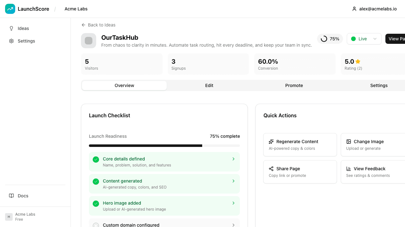The height and width of the screenshot is (227, 405).
Task: Click the unchecked Custom domain configured circle
Action: click(96, 225)
